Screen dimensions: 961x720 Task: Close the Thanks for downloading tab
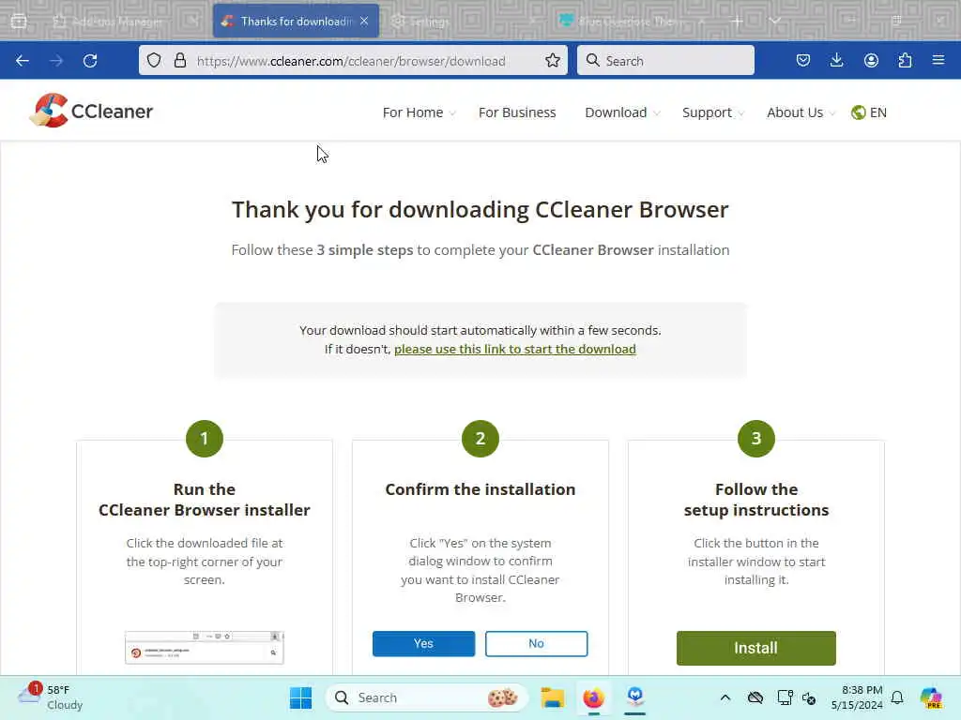point(364,22)
